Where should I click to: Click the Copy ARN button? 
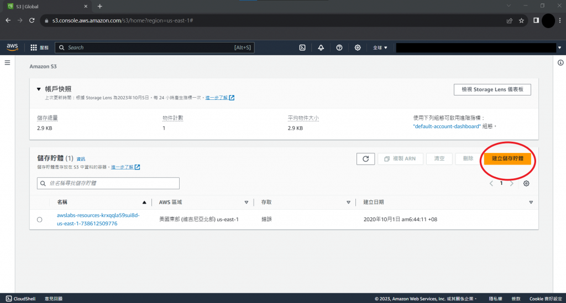[x=400, y=159]
